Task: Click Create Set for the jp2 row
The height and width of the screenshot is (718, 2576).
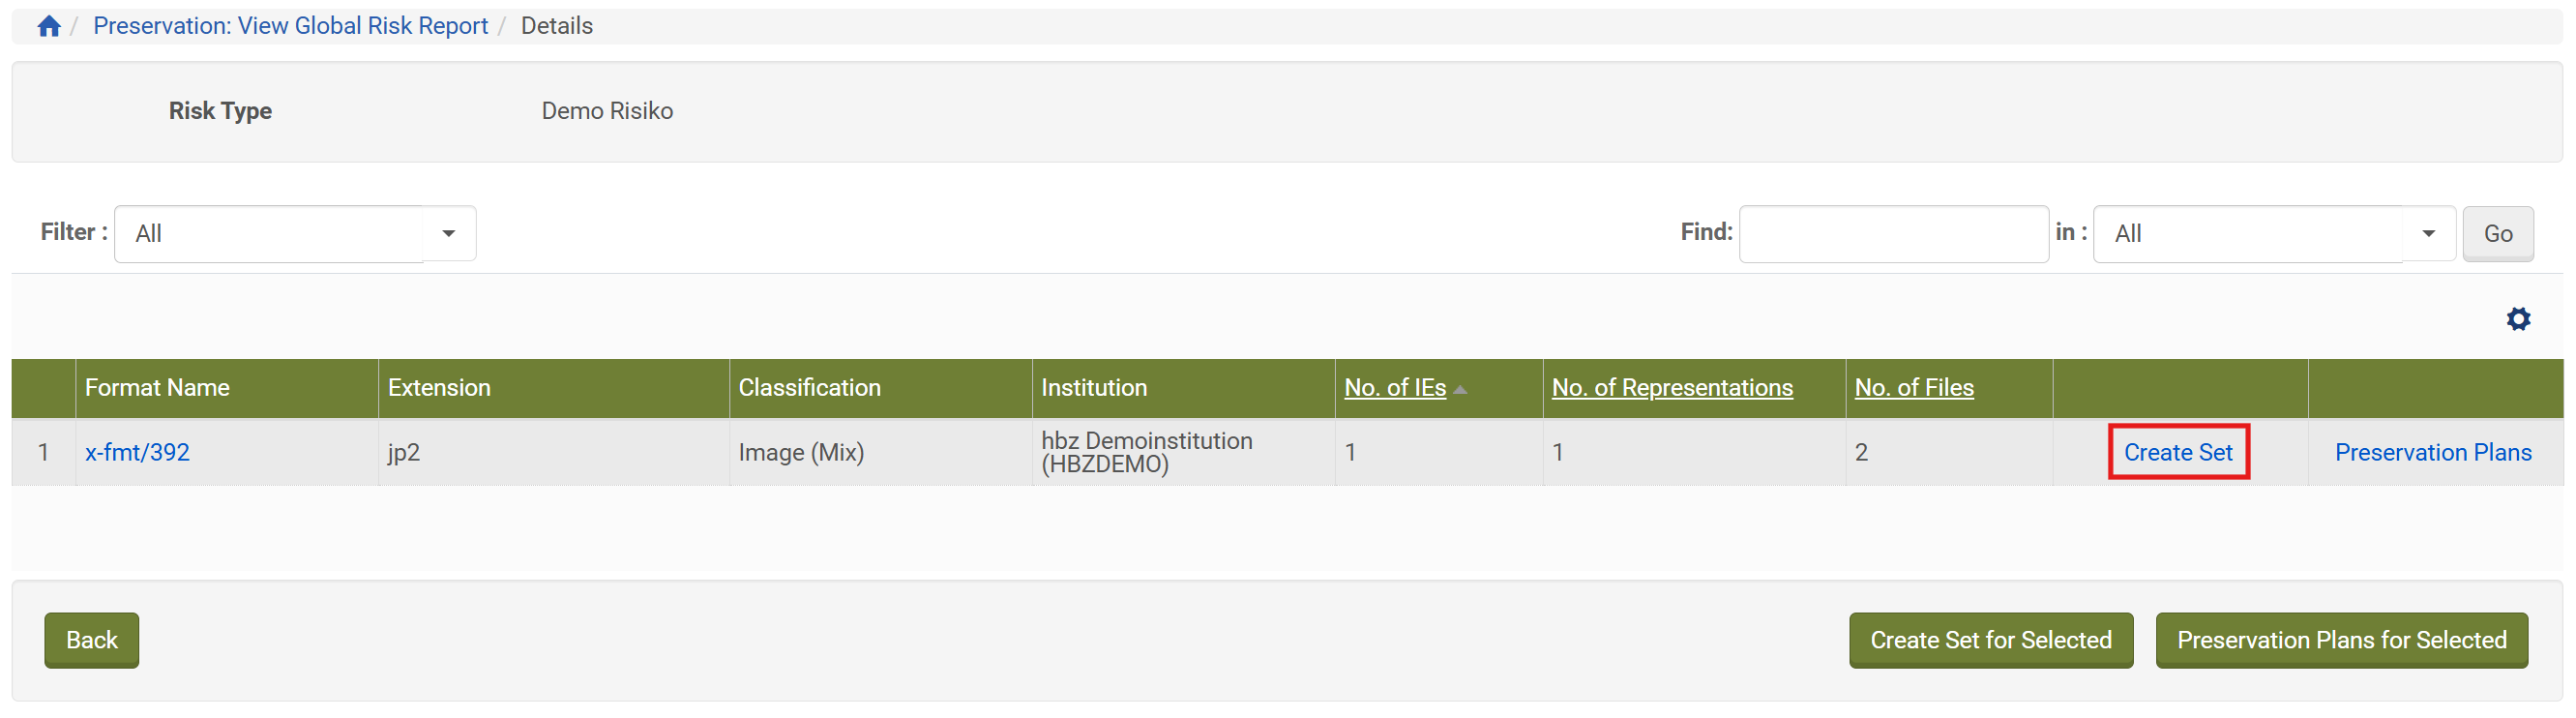Action: pyautogui.click(x=2177, y=452)
